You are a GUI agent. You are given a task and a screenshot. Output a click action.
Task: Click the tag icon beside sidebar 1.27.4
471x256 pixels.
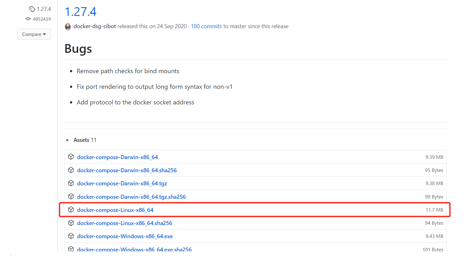coord(32,9)
